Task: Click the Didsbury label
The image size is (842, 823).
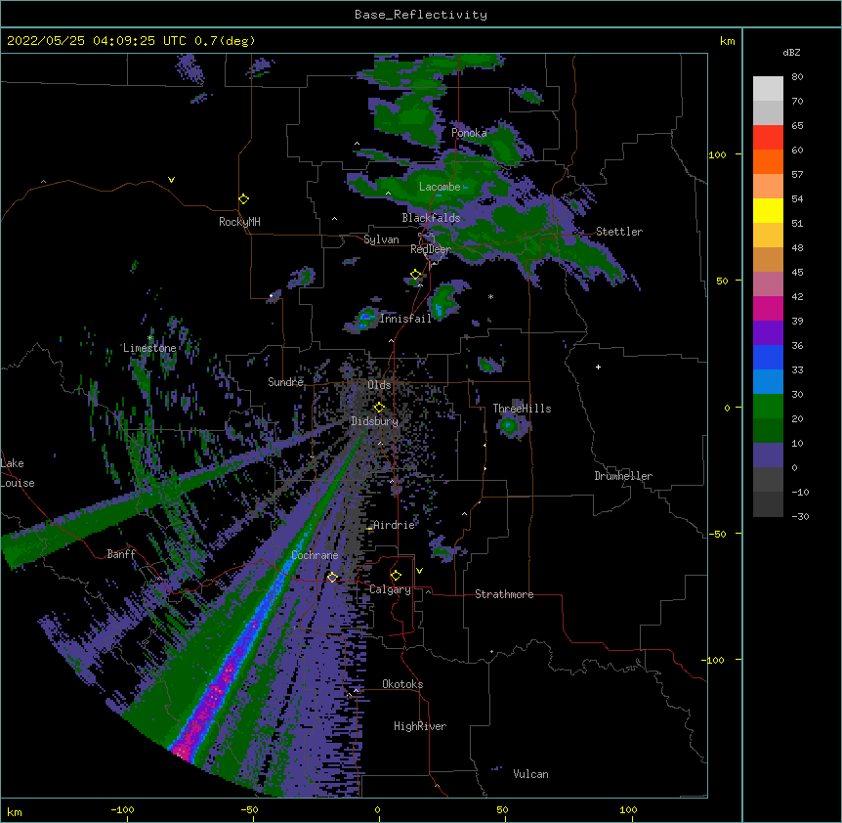Action: pos(375,421)
